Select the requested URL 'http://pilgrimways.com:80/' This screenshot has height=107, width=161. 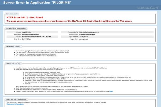click(89, 32)
